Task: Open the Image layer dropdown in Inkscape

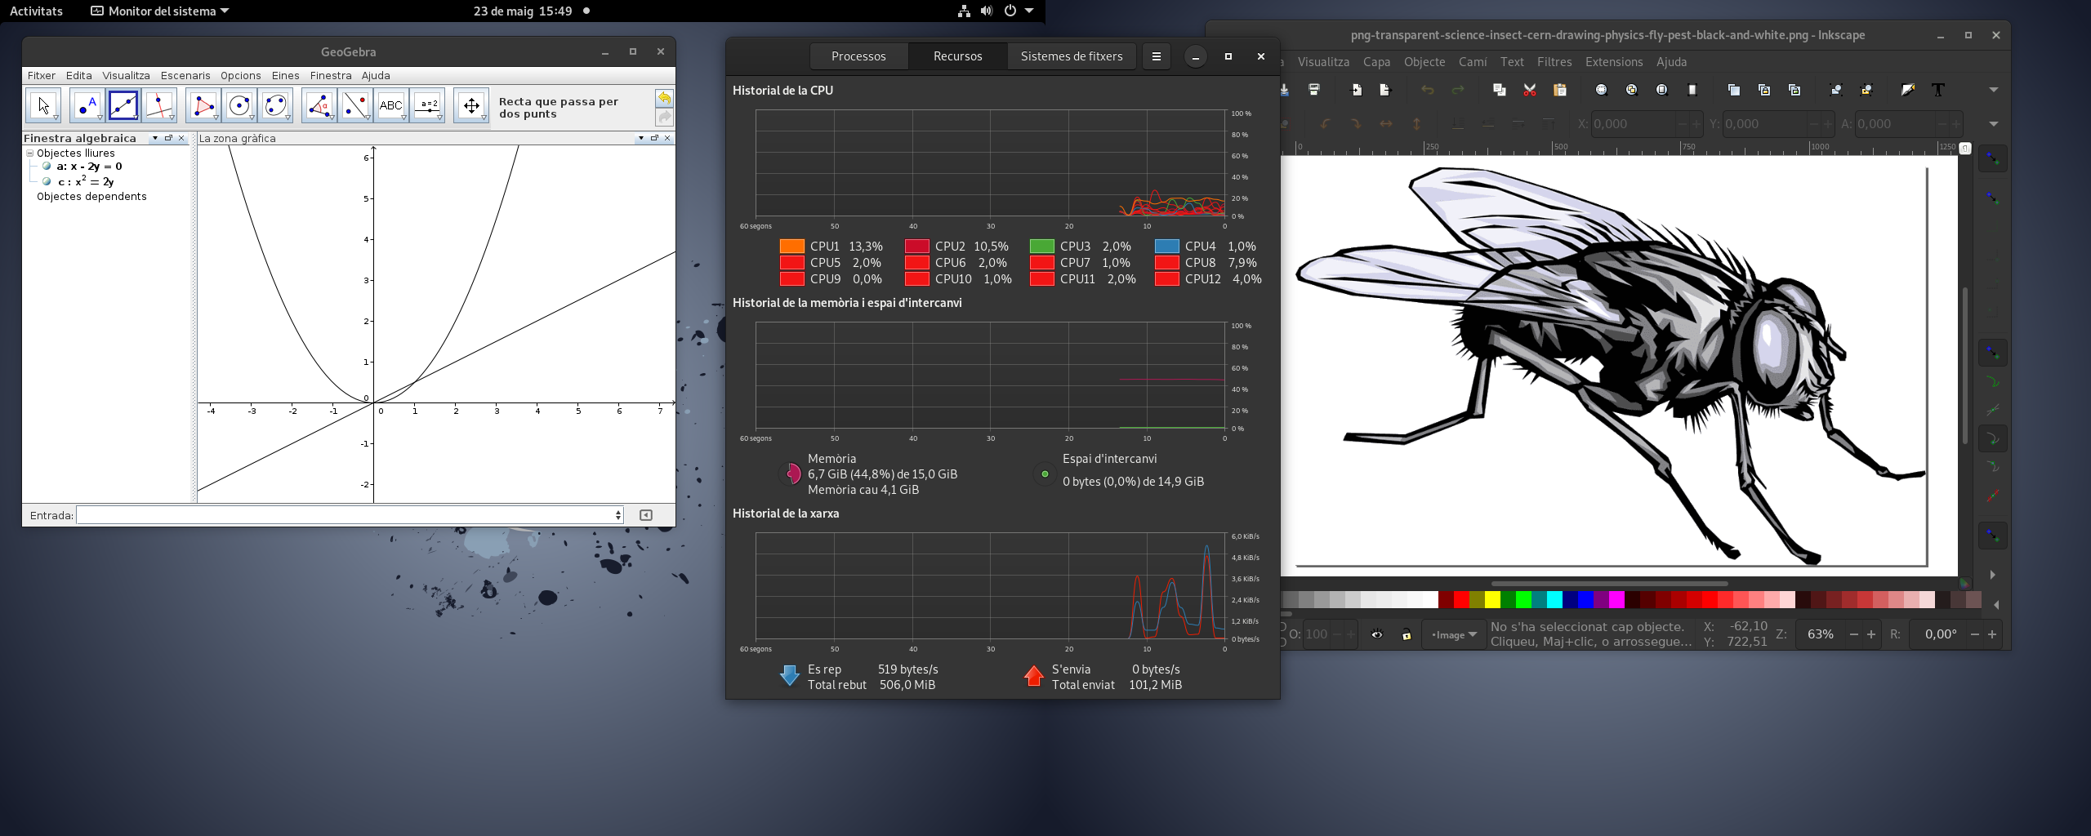Action: tap(1453, 634)
